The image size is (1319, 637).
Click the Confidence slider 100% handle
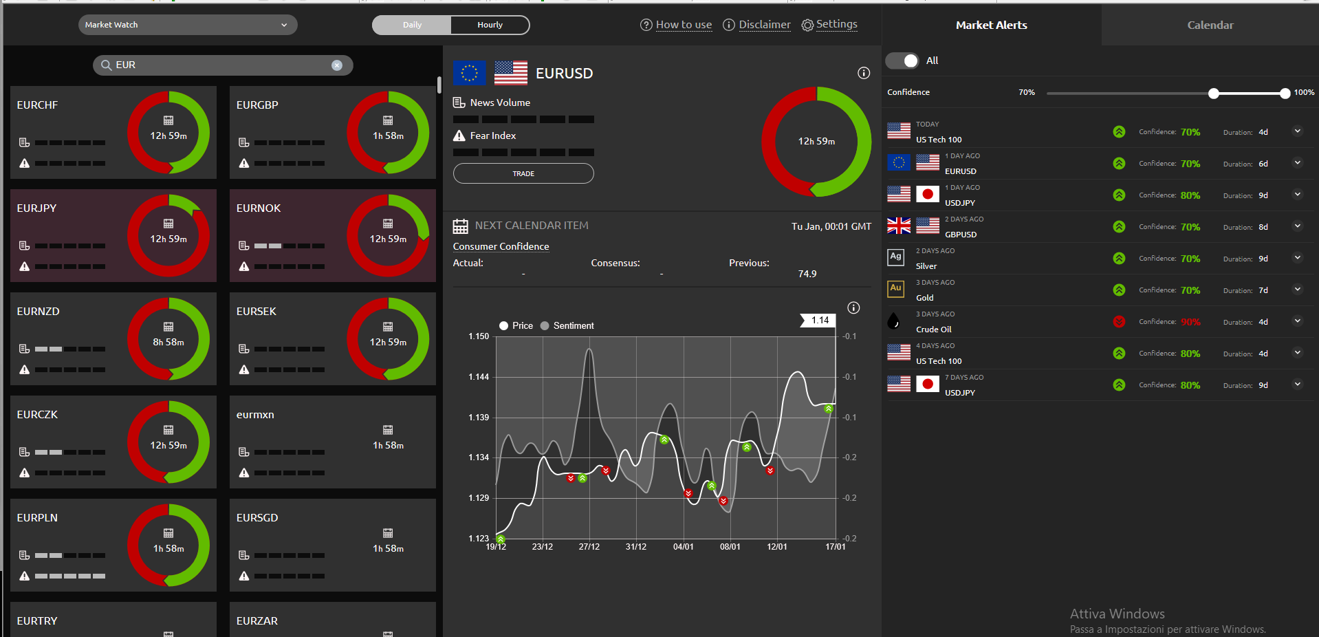tap(1285, 94)
